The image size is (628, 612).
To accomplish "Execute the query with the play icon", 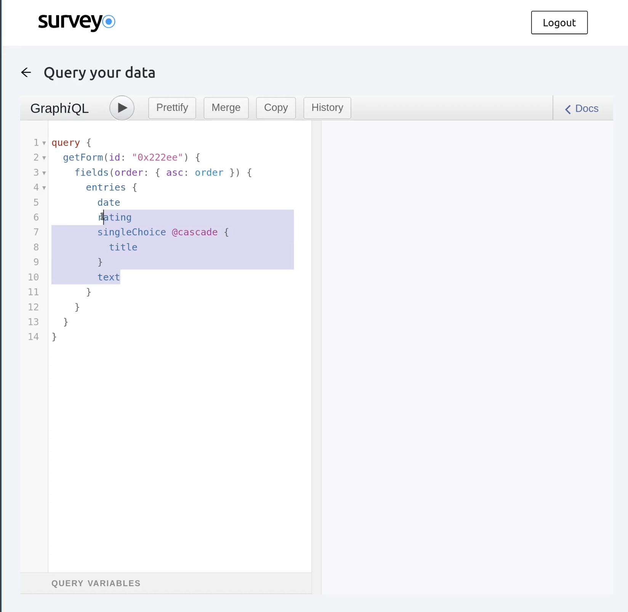I will pos(121,108).
